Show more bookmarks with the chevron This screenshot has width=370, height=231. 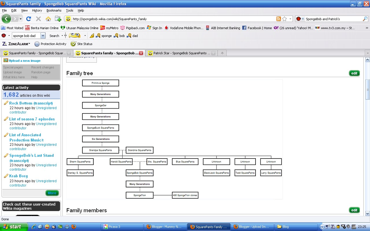pos(367,28)
